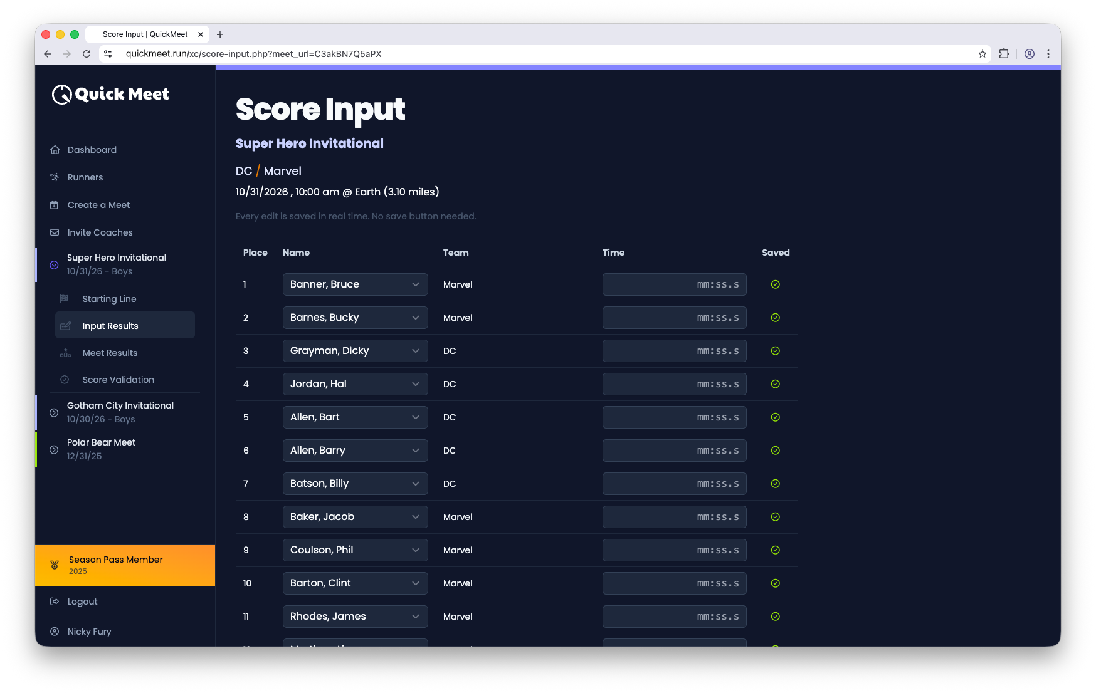Viewport: 1096px width, 693px height.
Task: Open Meet Results via sitemap icon
Action: (65, 353)
